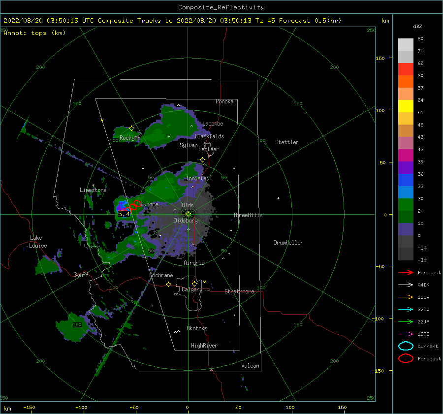Click the 'RockyMH' map label
The height and width of the screenshot is (414, 443).
tap(130, 138)
